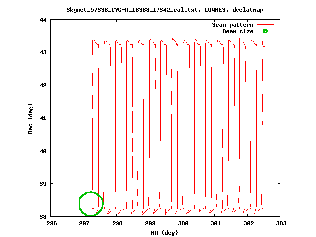Click y-axis tick label 44
This screenshot has width=316, height=237.
tap(43, 20)
